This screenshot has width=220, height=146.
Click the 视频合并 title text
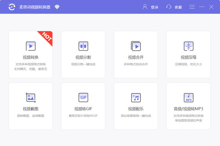136,57
